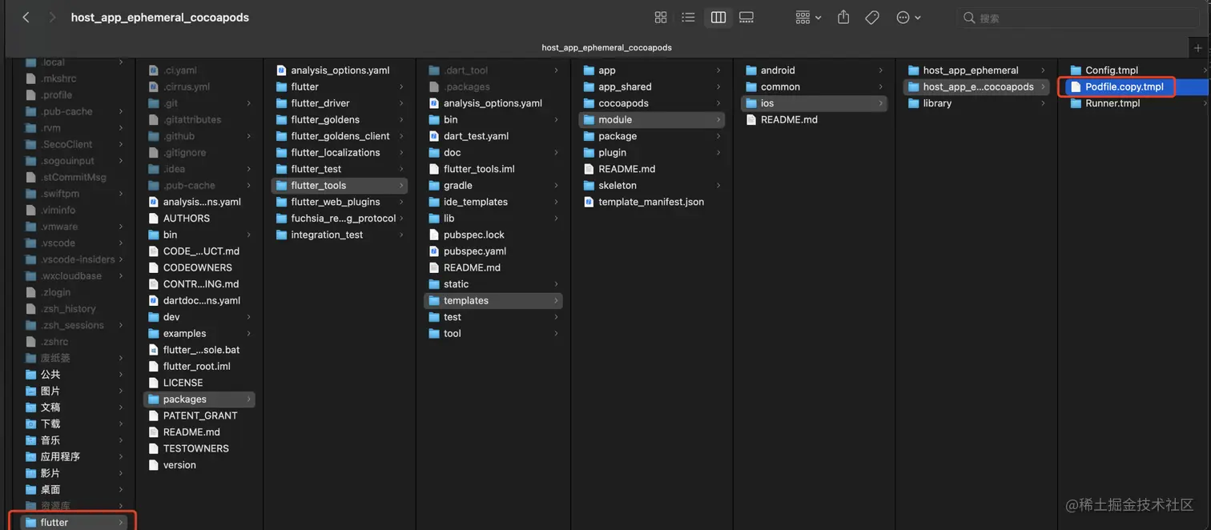Viewport: 1211px width, 530px height.
Task: Expand the android folder chevron
Action: point(881,70)
